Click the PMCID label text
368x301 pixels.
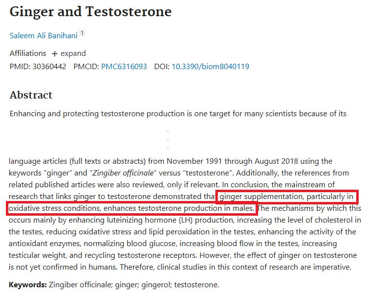(x=86, y=67)
